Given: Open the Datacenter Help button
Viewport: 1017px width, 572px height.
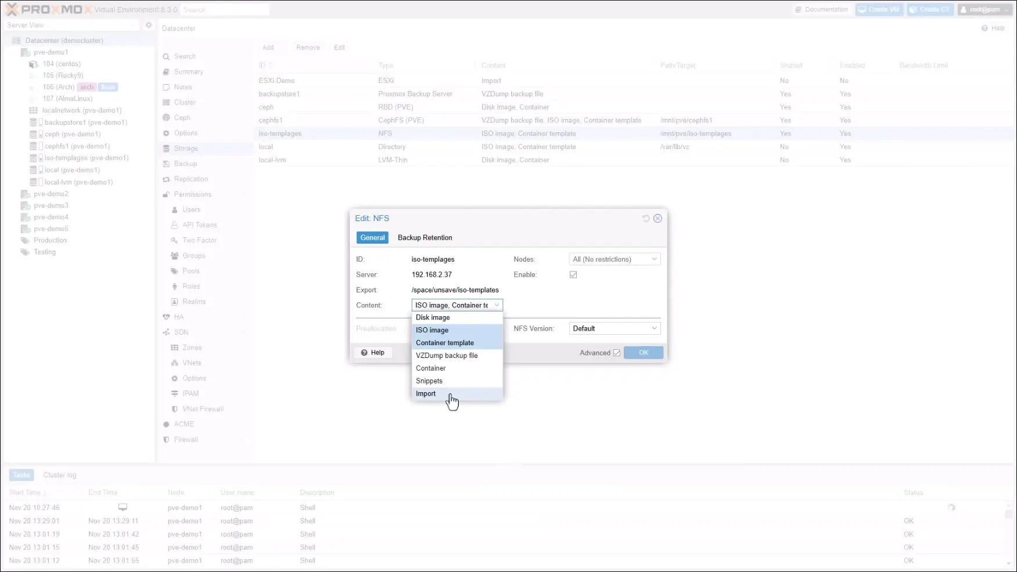Looking at the screenshot, I should click(x=993, y=28).
